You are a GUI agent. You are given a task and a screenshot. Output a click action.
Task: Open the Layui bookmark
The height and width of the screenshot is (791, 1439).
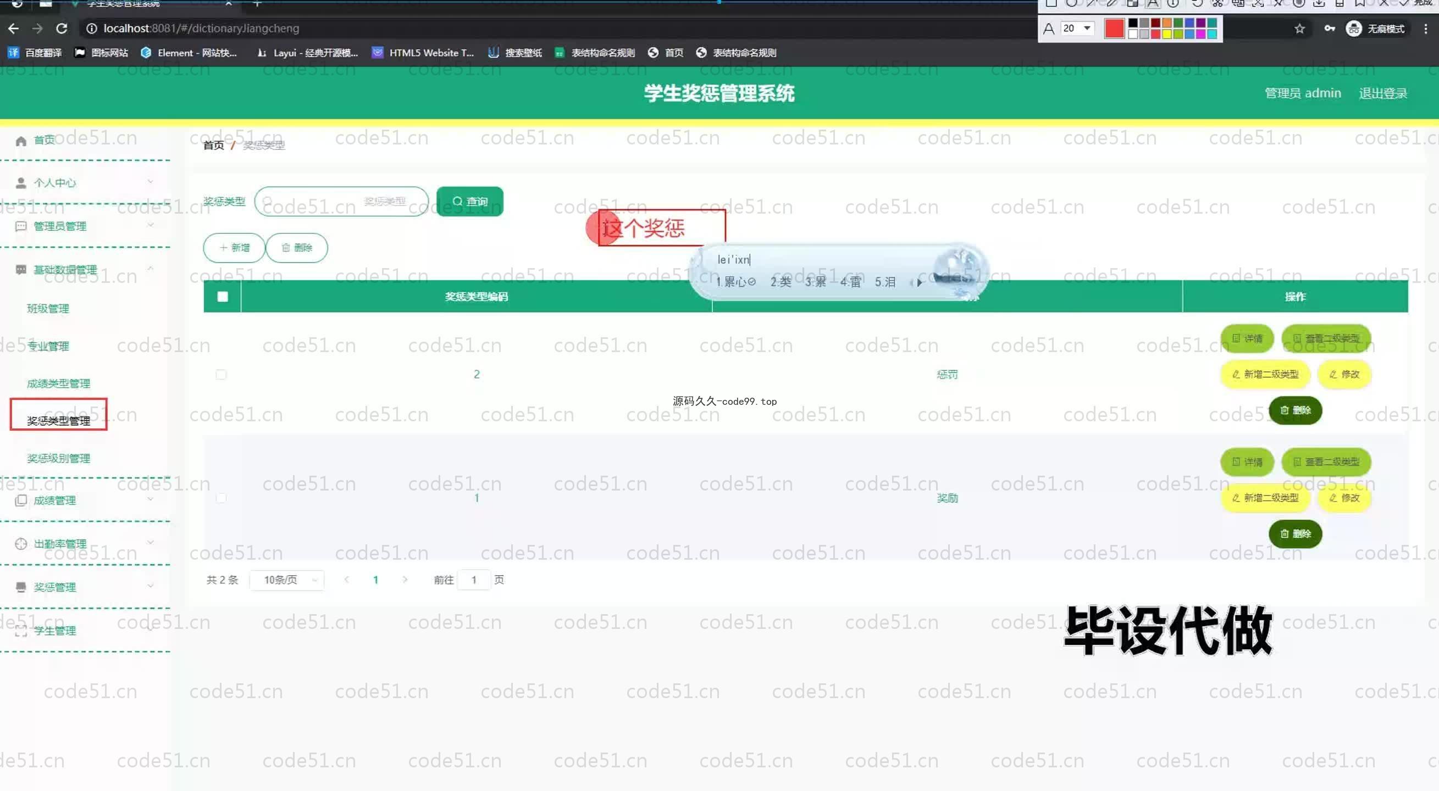click(307, 53)
